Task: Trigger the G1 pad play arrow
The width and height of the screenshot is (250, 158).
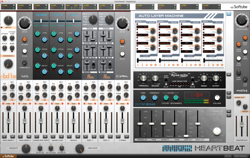Action: tap(111, 8)
